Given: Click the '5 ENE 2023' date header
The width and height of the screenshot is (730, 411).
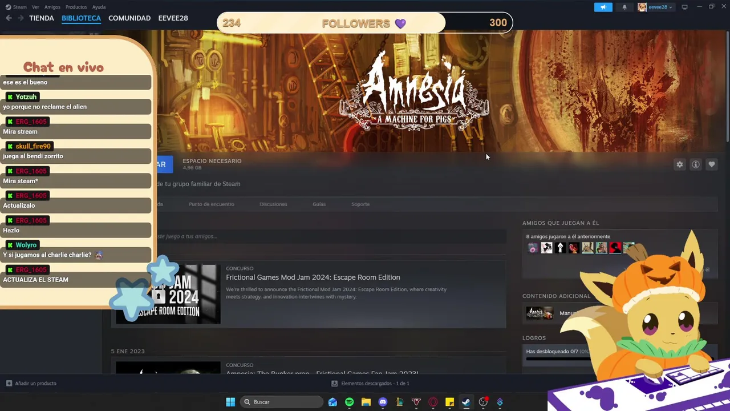Looking at the screenshot, I should (x=128, y=351).
